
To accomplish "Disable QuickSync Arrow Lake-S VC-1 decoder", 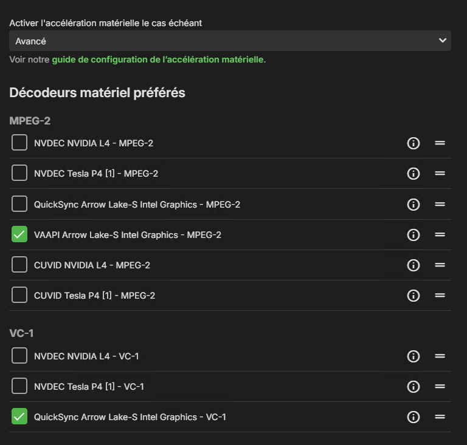I will coord(19,417).
